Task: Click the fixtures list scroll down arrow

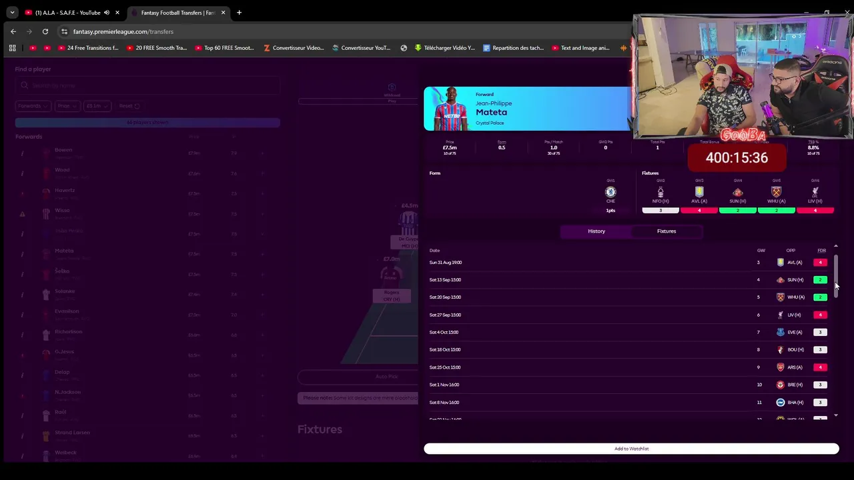Action: [x=835, y=415]
